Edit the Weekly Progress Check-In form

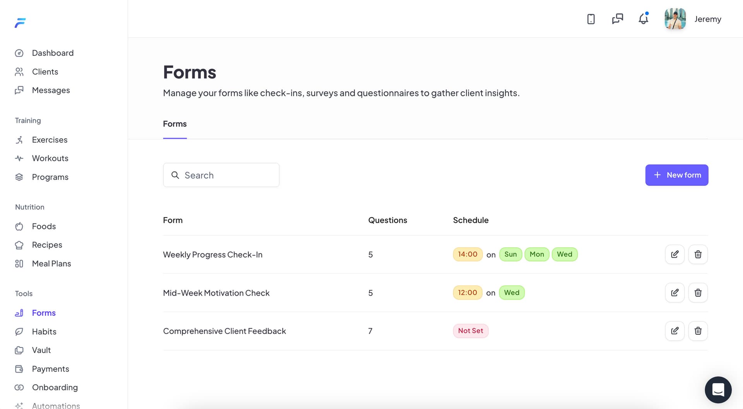point(675,254)
